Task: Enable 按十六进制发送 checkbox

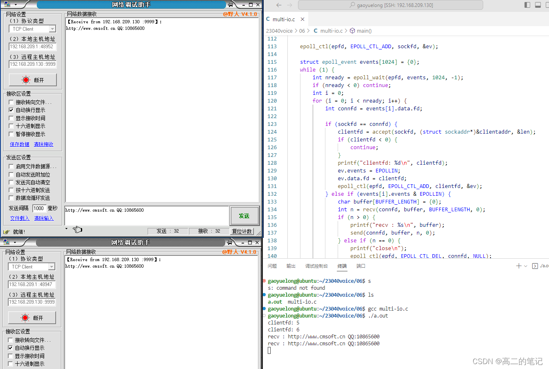Action: pyautogui.click(x=11, y=190)
